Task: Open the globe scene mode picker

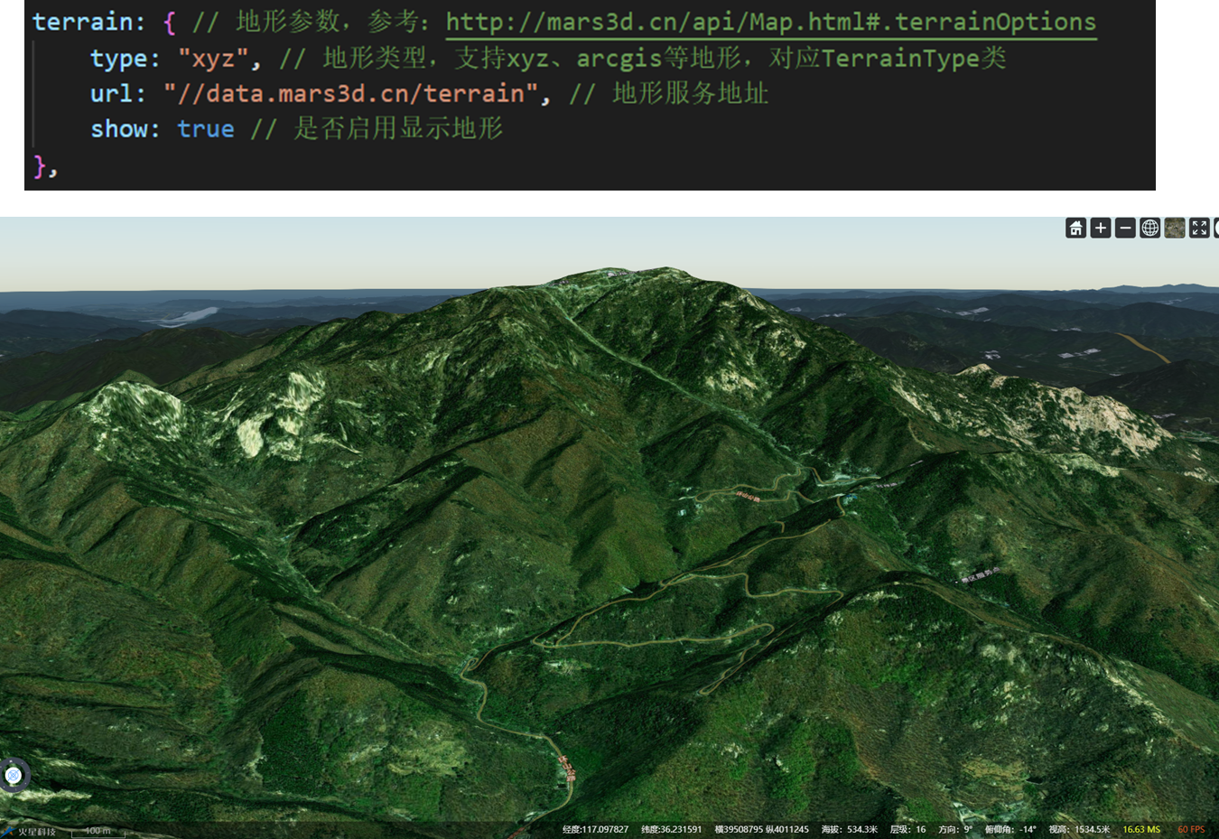Action: [1149, 228]
